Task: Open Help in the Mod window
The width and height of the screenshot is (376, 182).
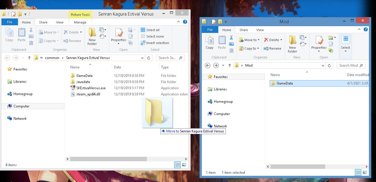Action: (366, 29)
